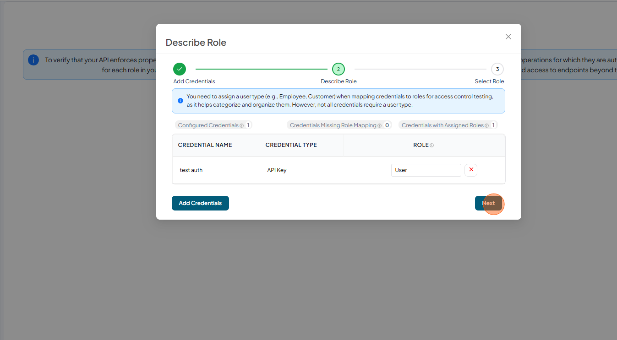Screen dimensions: 617x340
Task: Select the Credentials with Assigned Roles chip
Action: tap(448, 125)
